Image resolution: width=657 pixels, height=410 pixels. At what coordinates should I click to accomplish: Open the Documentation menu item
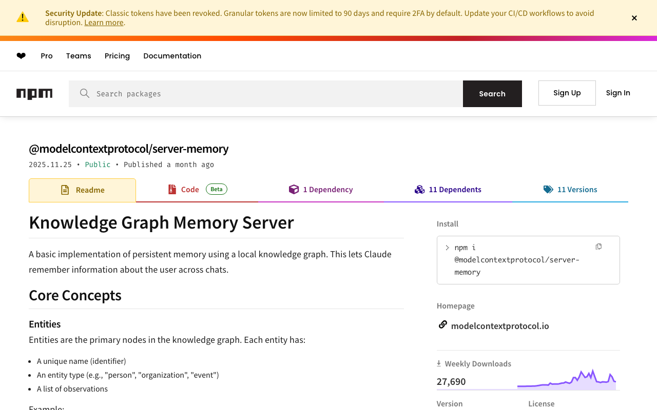click(x=172, y=56)
